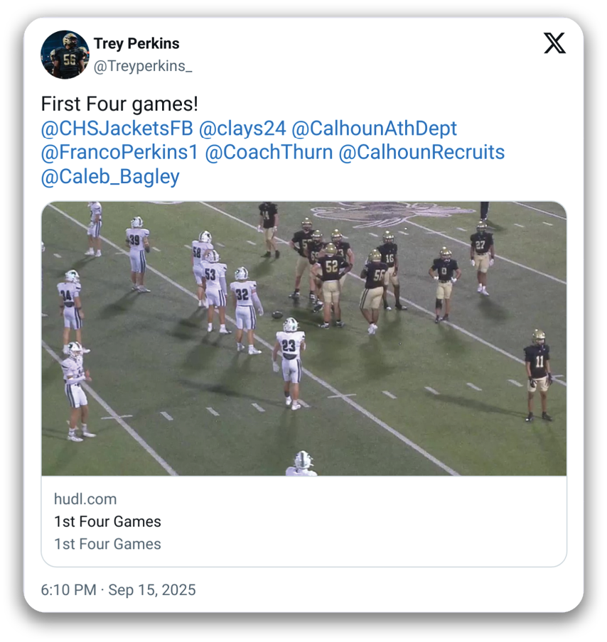
Task: Open the football video thumbnail
Action: click(303, 338)
